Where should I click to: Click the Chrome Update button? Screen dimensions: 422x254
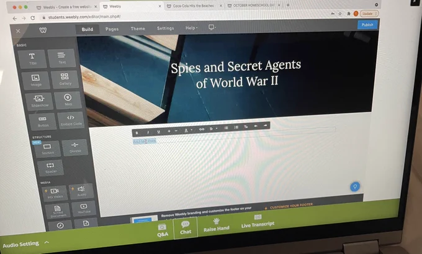click(369, 14)
